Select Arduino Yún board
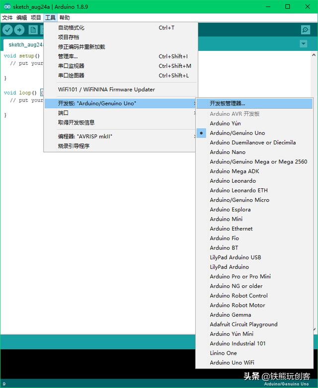Screen dimensions: 318x388 coord(254,123)
